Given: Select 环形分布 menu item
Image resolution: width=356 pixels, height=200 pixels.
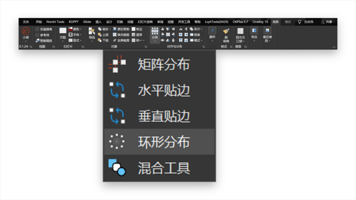Looking at the screenshot, I should (160, 142).
